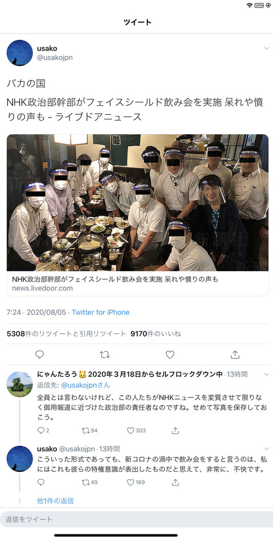The image size is (273, 540).
Task: Share the main tweet via upload icon
Action: point(235,354)
